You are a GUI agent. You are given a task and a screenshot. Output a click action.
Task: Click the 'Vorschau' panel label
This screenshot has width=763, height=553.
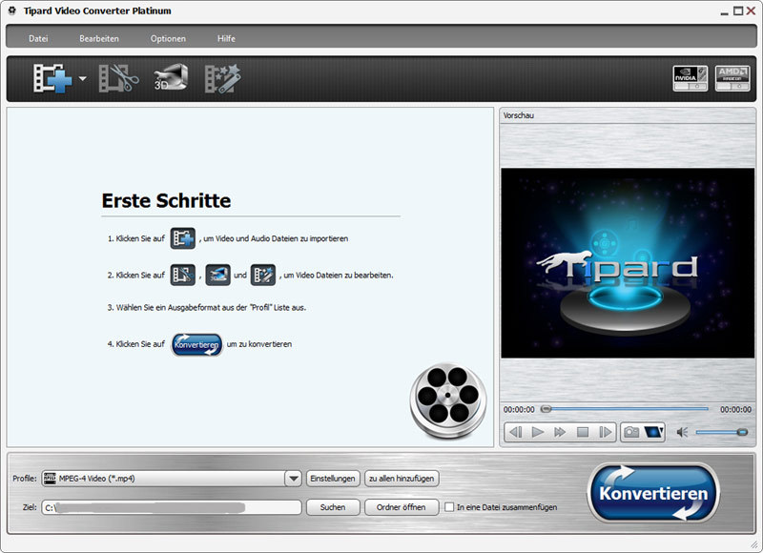(519, 115)
